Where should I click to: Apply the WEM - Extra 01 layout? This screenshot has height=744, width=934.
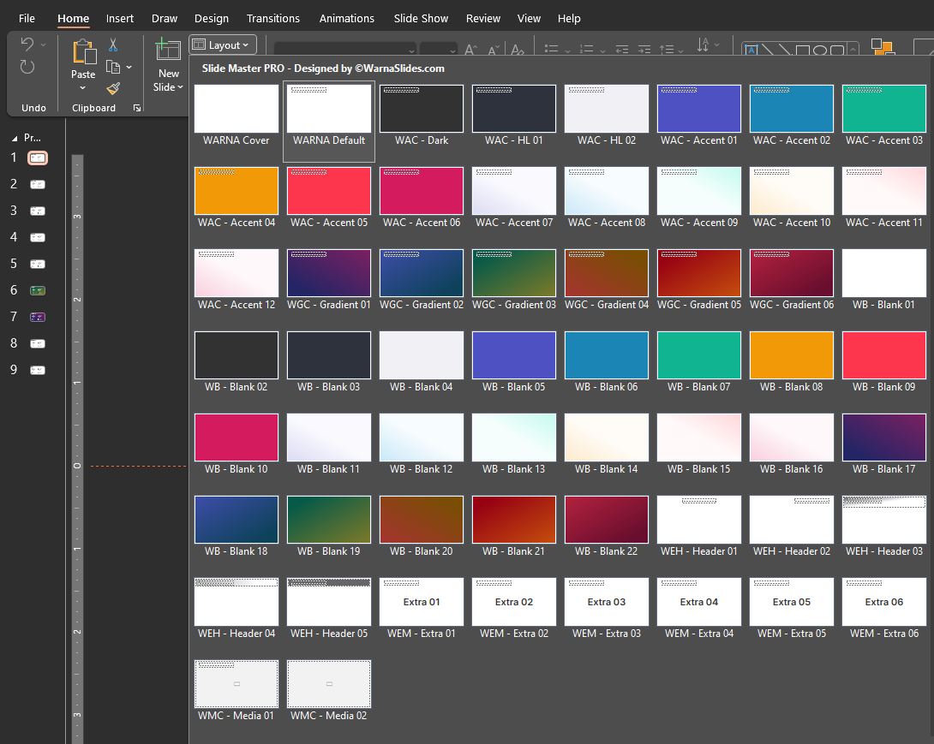click(x=422, y=602)
